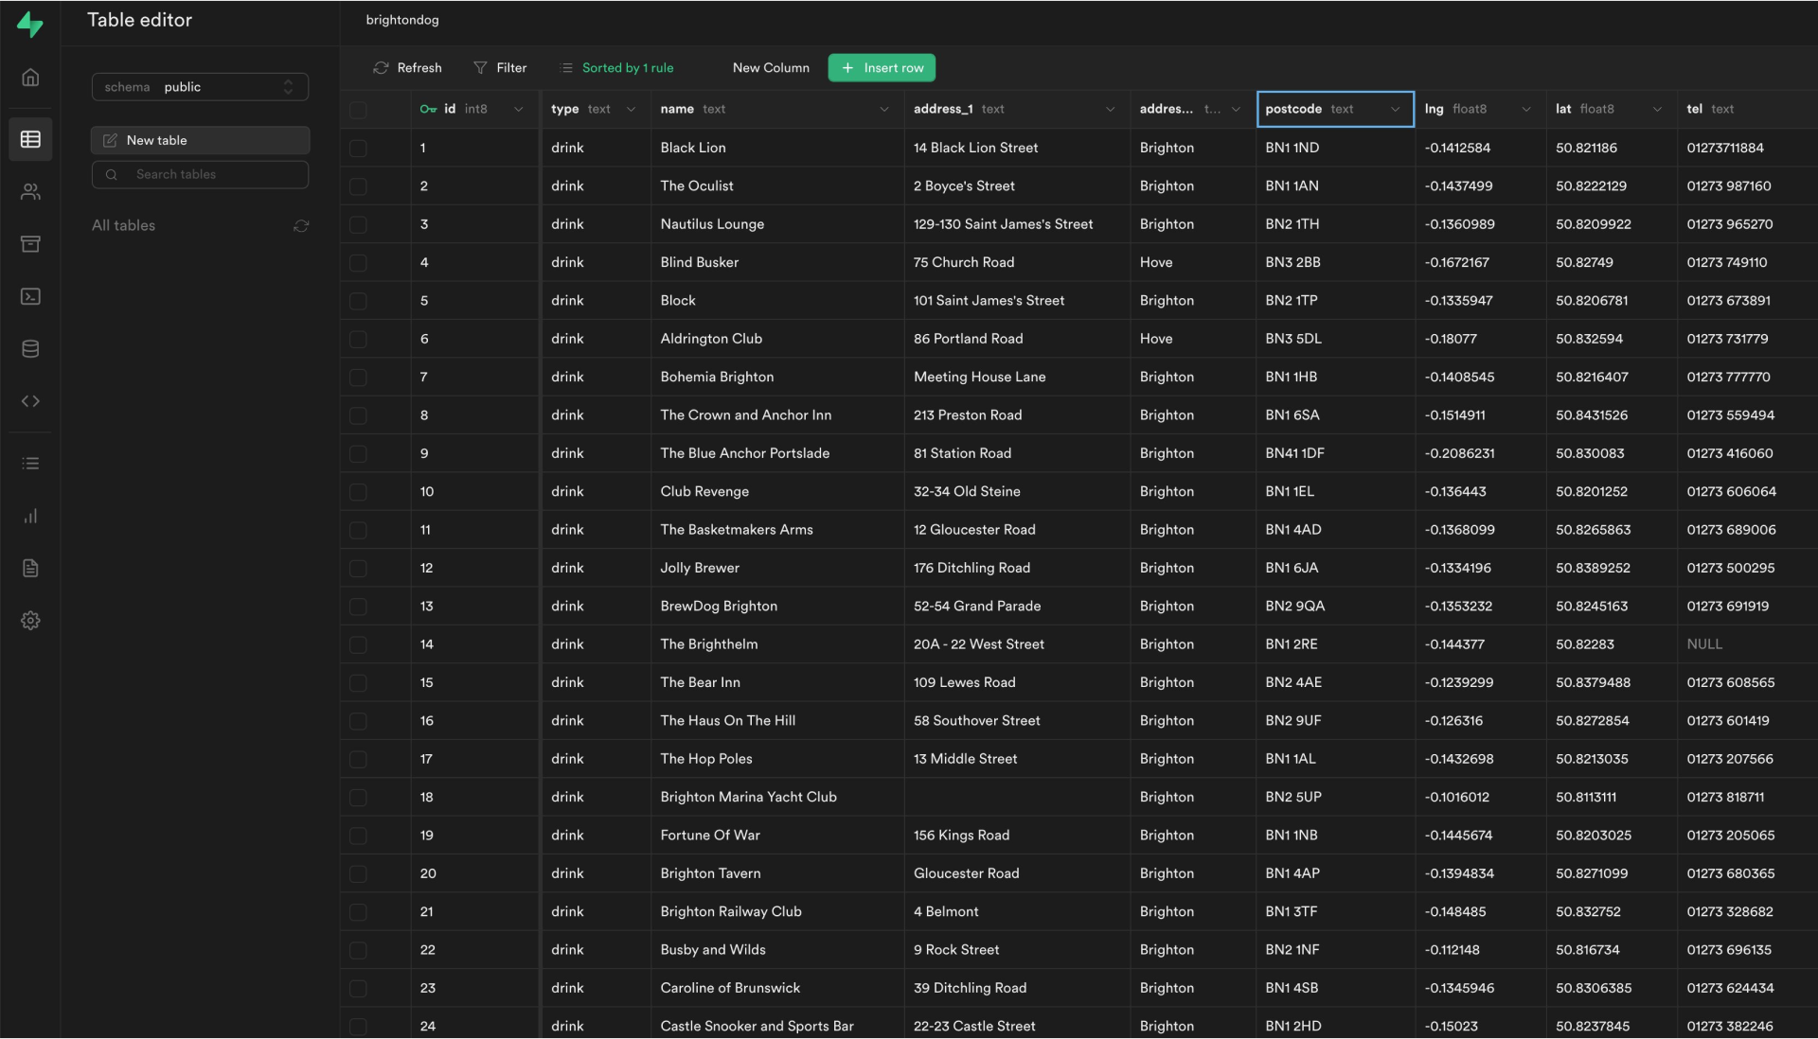Open the brightondog table tab
Image resolution: width=1818 pixels, height=1039 pixels.
(x=402, y=20)
